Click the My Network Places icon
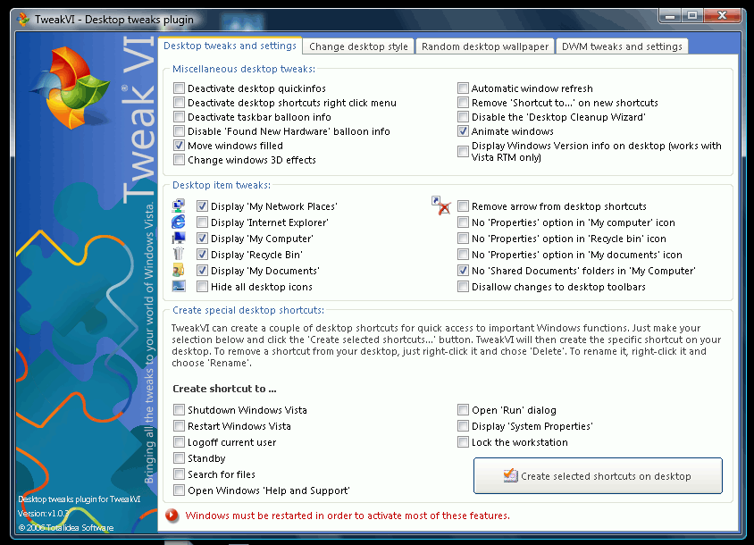The image size is (754, 545). tap(179, 205)
